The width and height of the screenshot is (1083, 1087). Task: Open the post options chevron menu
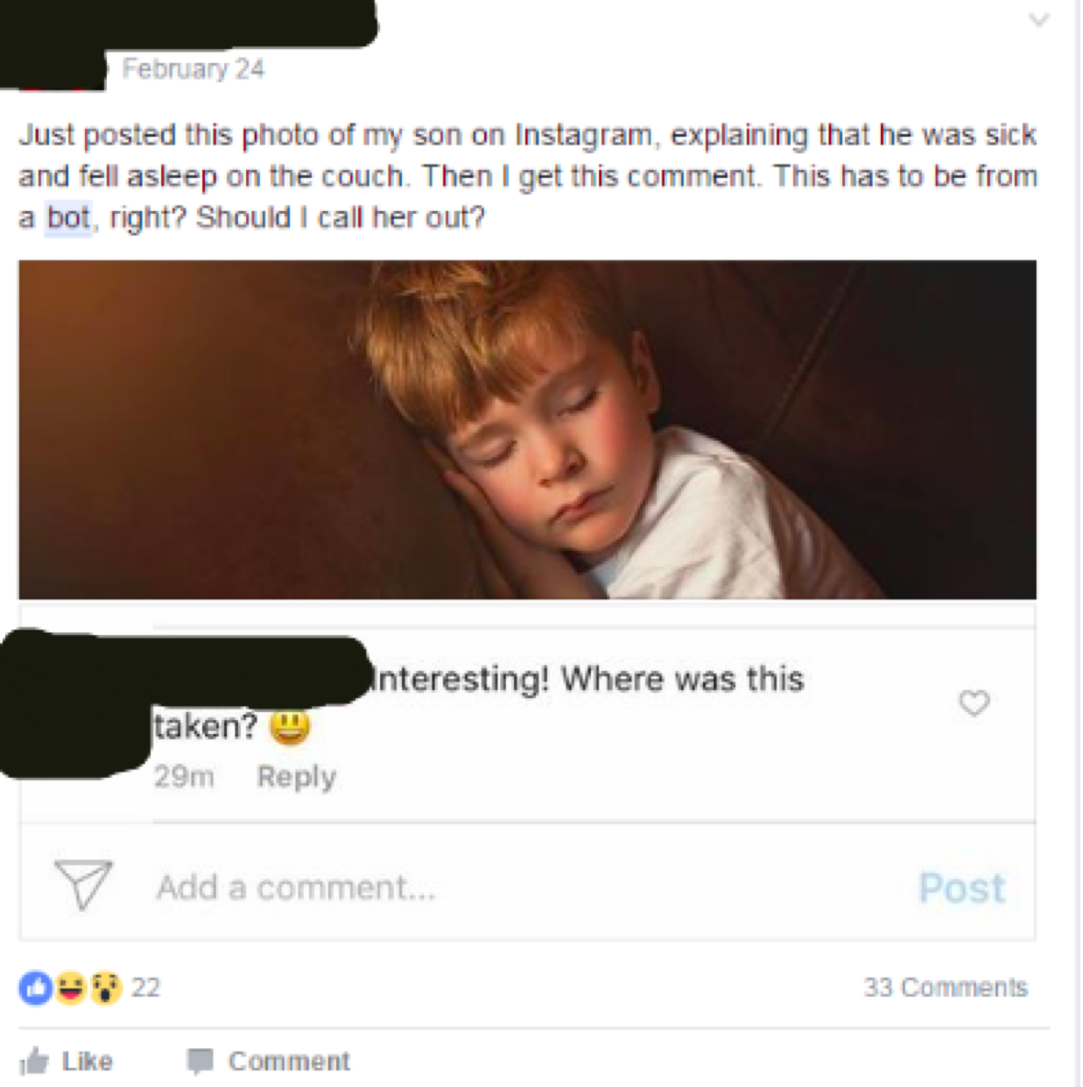click(1038, 19)
